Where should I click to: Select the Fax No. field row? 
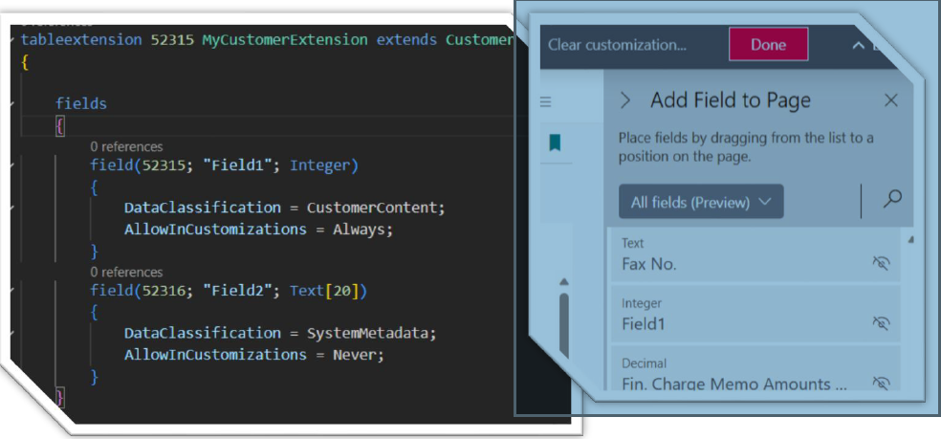[755, 254]
